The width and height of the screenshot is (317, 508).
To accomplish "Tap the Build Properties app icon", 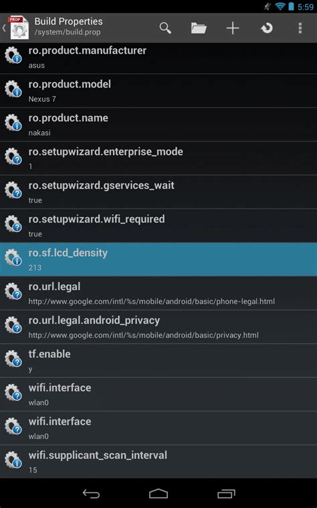I will pos(19,27).
